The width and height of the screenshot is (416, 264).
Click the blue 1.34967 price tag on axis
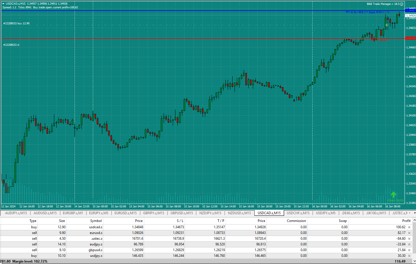(x=411, y=11)
